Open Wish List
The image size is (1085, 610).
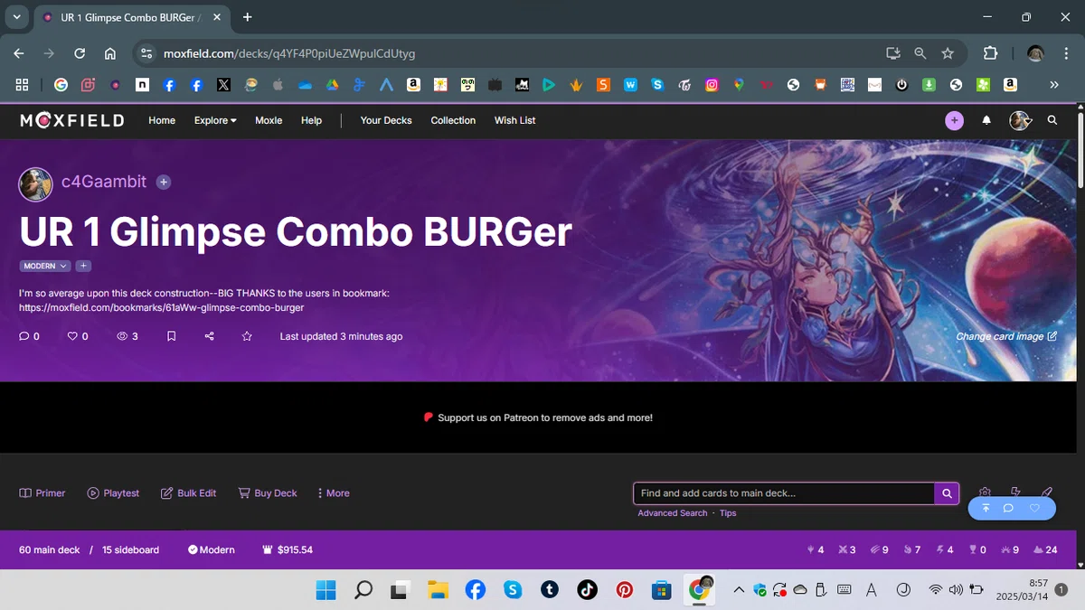[514, 120]
